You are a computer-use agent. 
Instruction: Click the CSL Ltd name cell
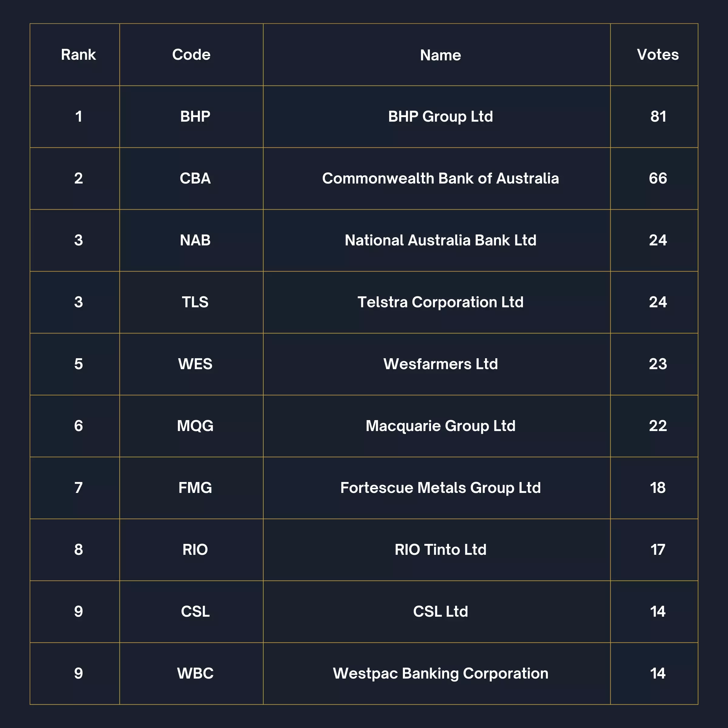click(x=440, y=611)
